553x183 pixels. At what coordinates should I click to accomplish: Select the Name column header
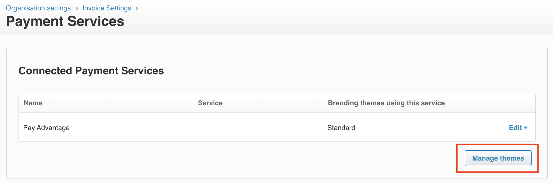106,103
